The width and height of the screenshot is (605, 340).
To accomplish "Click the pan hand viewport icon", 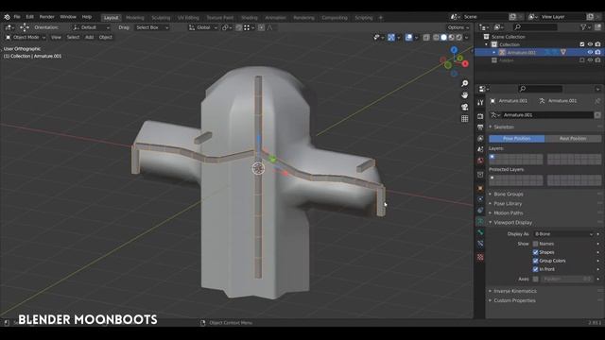I will click(x=465, y=94).
